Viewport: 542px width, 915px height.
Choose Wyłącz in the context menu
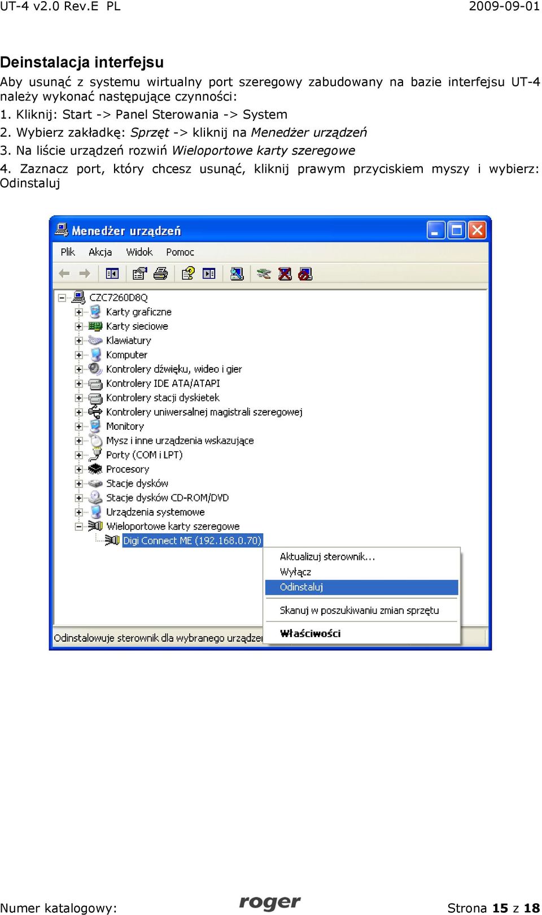[361, 572]
